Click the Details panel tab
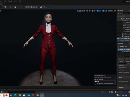The height and width of the screenshot is (97, 130). click(x=121, y=44)
